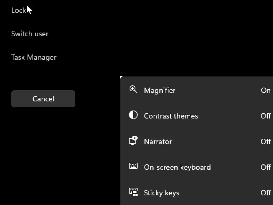Click the Sticky keys icon
The width and height of the screenshot is (273, 205).
tap(133, 192)
